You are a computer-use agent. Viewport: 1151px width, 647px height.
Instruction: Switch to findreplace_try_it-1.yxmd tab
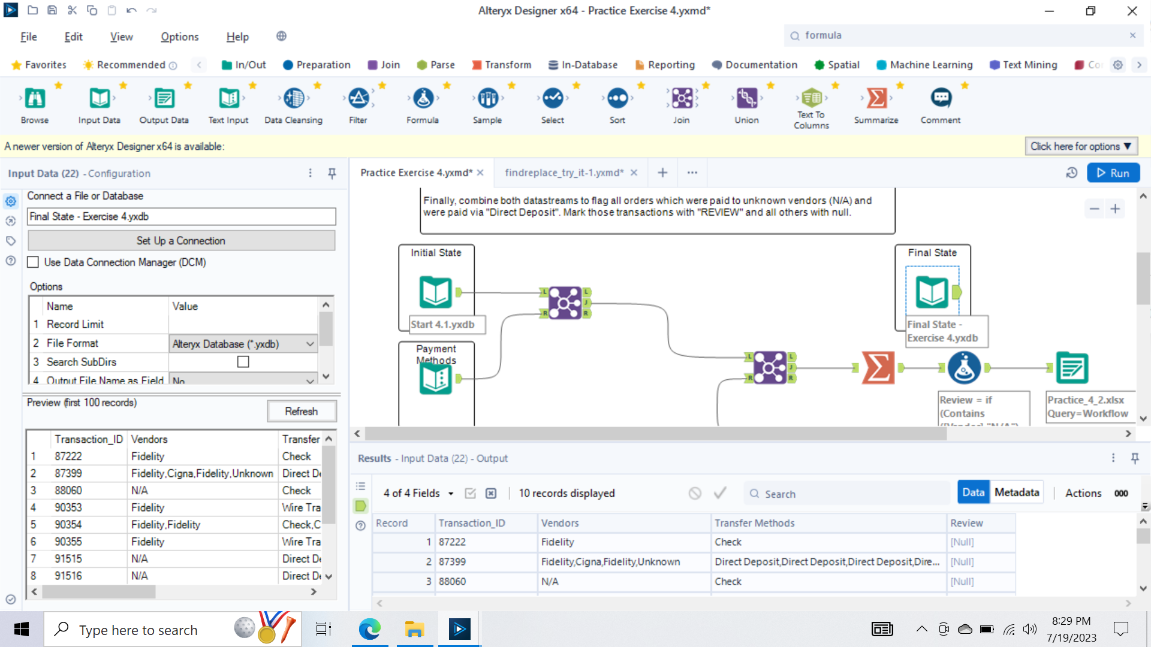coord(564,173)
